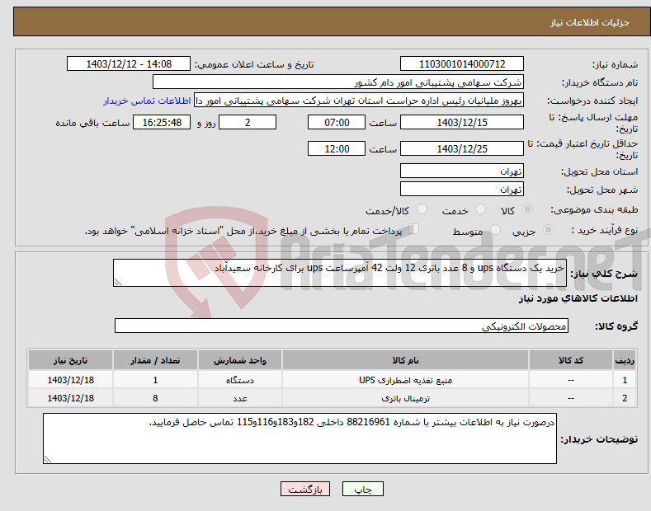Click the general description text area
The height and width of the screenshot is (511, 651).
[340, 273]
